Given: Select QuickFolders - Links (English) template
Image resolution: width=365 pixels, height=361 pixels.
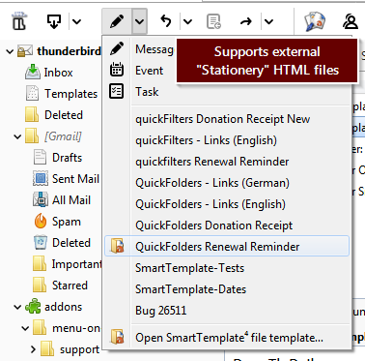Looking at the screenshot, I should (x=211, y=204).
